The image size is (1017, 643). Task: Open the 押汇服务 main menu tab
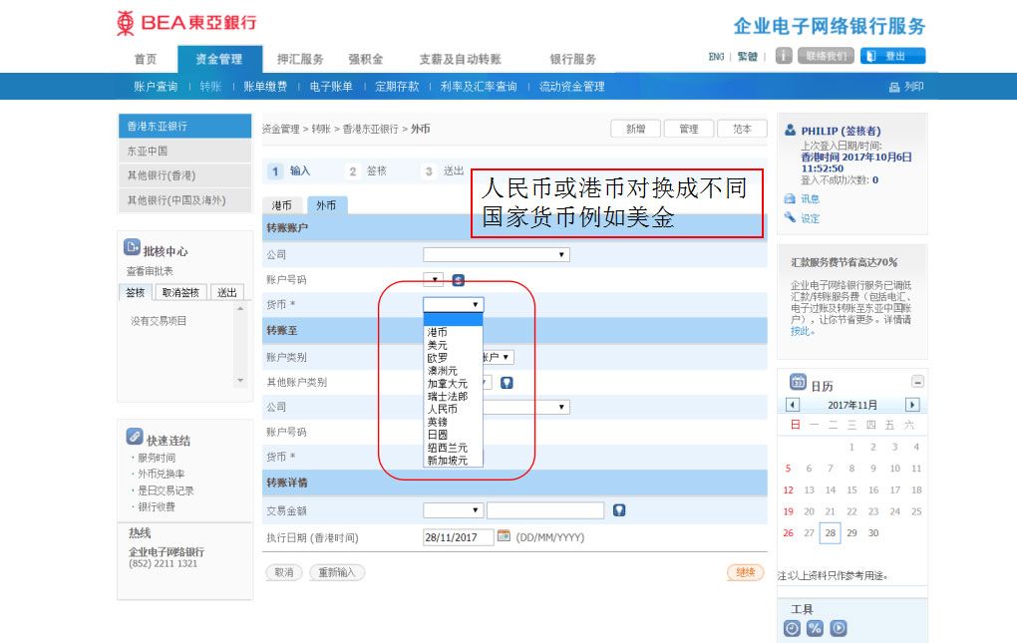tap(300, 59)
